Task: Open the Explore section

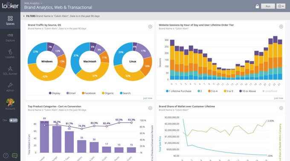Action: pos(10,38)
